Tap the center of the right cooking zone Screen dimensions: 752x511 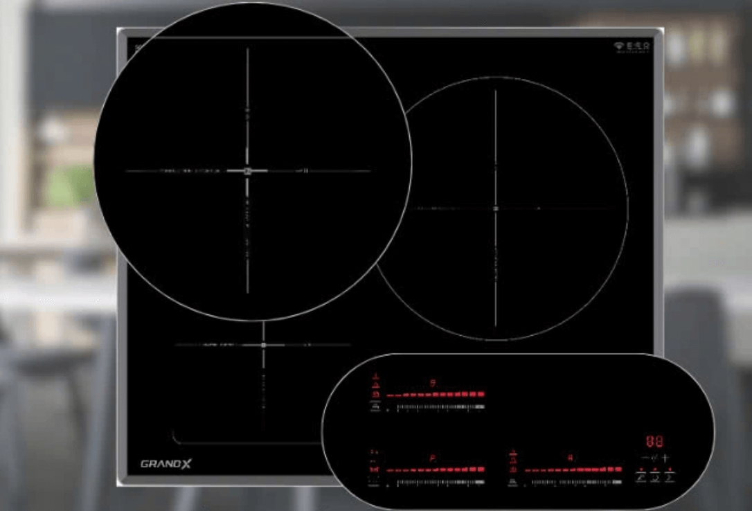click(496, 208)
